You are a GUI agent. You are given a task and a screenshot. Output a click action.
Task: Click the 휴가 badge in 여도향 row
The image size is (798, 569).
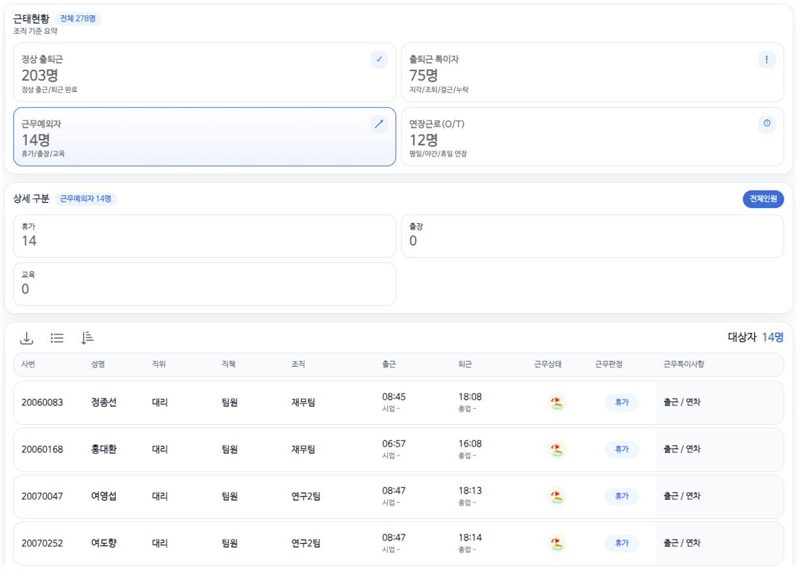[621, 544]
